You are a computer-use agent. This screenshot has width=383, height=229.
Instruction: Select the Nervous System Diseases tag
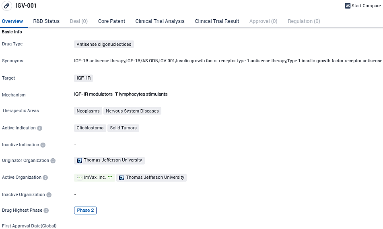coord(132,111)
